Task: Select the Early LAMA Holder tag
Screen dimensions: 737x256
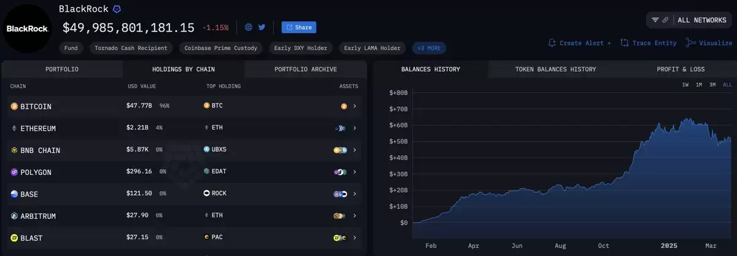Action: [x=372, y=47]
